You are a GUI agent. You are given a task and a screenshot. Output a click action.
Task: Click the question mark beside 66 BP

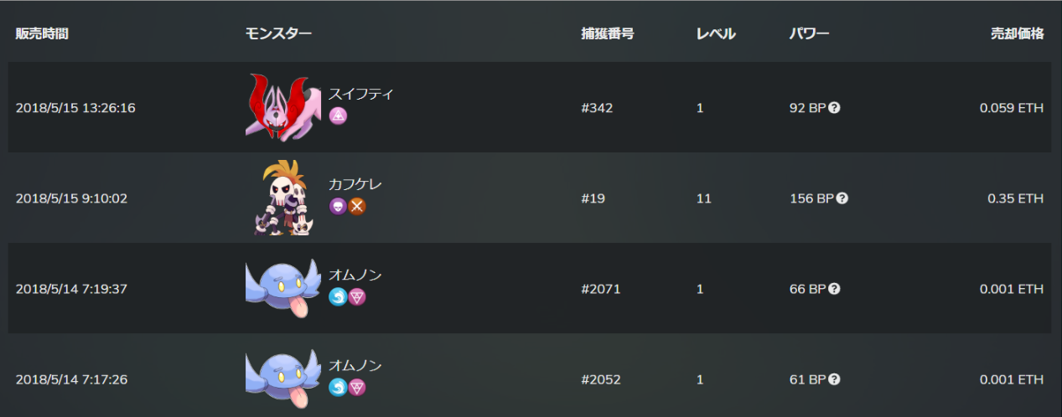tap(834, 289)
